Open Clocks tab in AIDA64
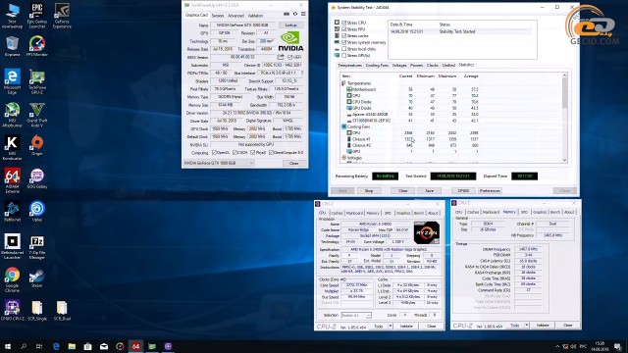628x353 pixels. [x=432, y=66]
